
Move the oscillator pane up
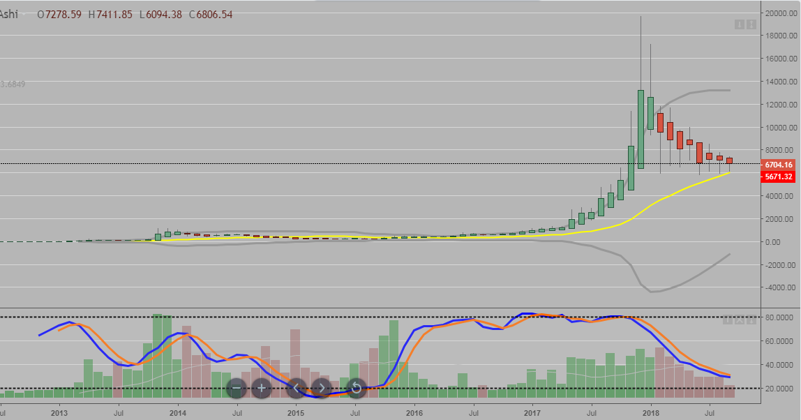(x=727, y=320)
